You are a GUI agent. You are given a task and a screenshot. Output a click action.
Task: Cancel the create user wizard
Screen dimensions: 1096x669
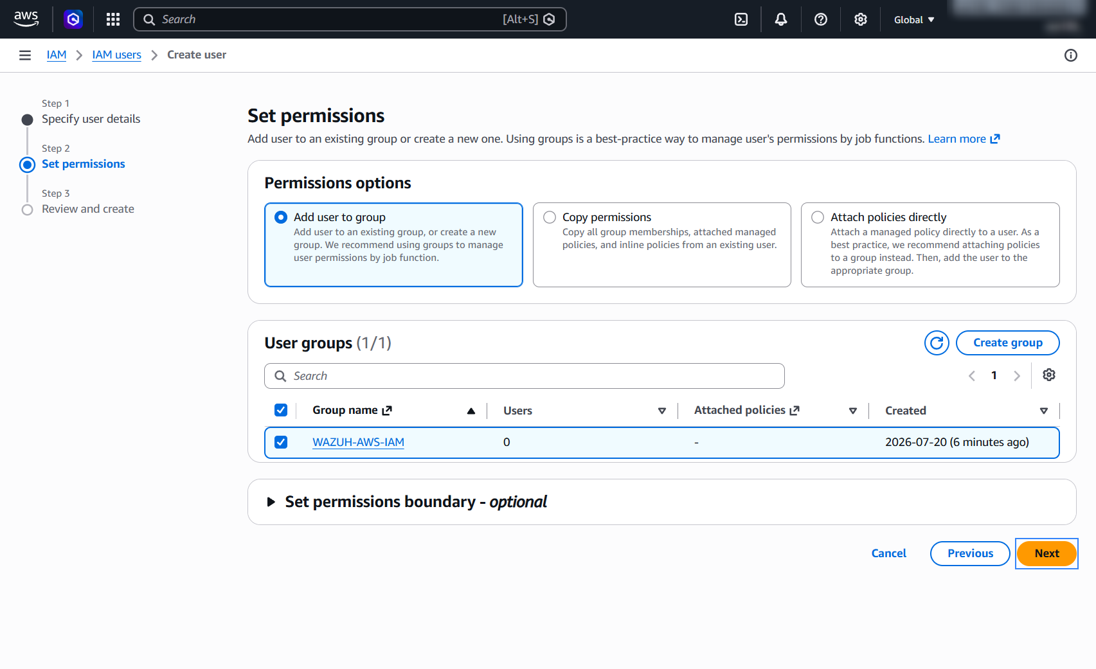[x=888, y=553]
